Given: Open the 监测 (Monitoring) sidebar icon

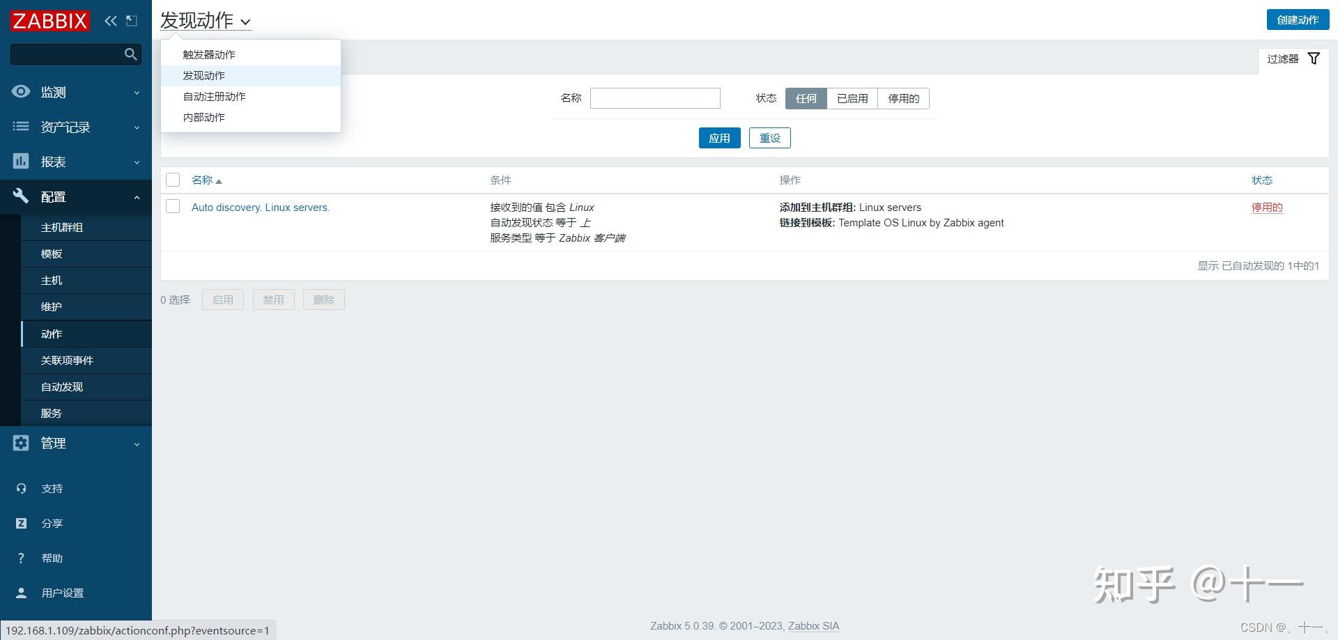Looking at the screenshot, I should 20,91.
